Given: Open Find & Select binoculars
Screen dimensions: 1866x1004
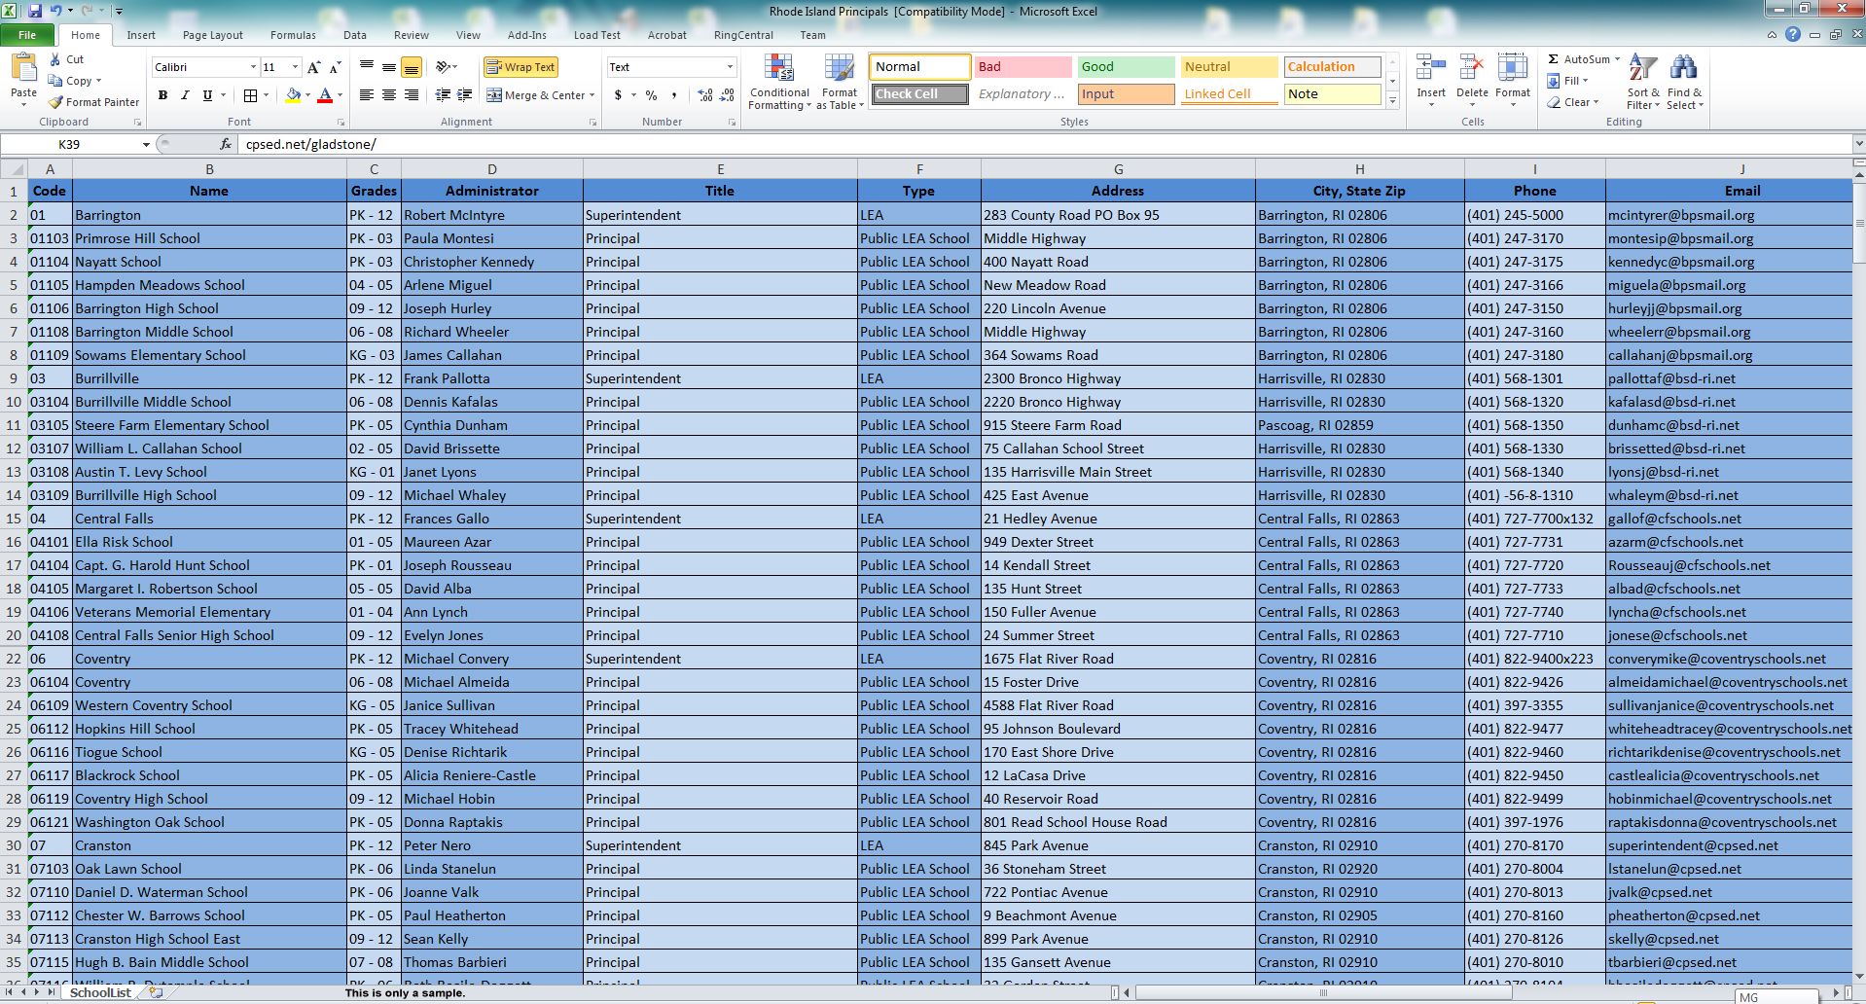Looking at the screenshot, I should [x=1684, y=82].
